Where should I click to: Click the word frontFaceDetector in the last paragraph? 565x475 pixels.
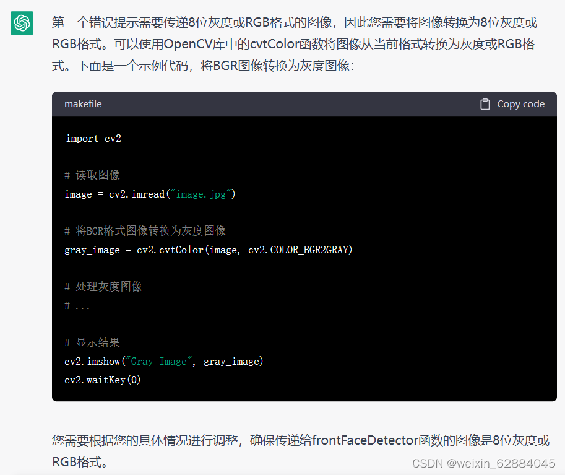(365, 440)
